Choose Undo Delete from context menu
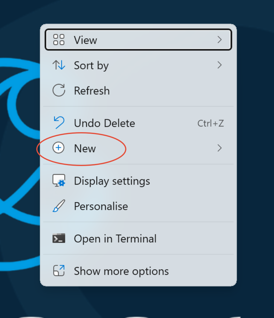This screenshot has height=318, width=274. click(x=138, y=123)
